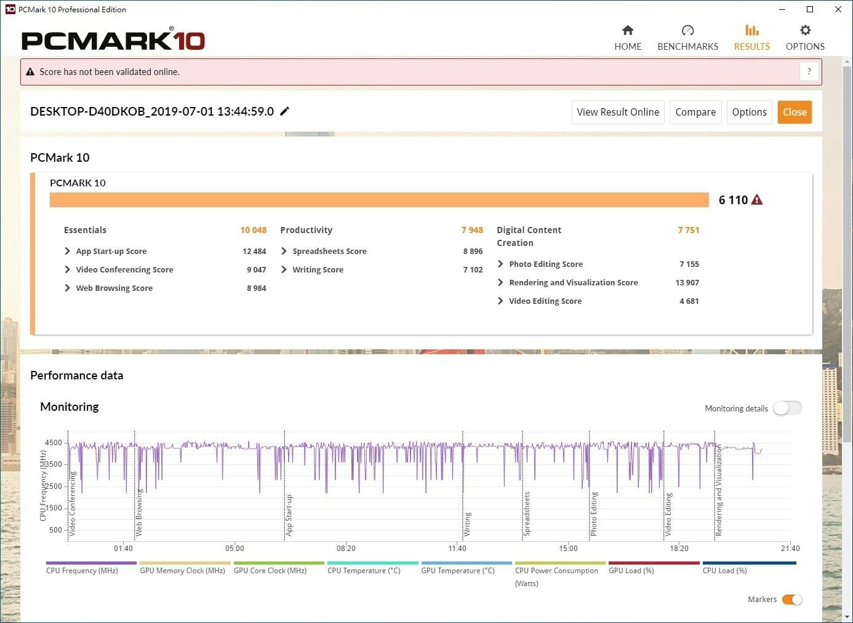This screenshot has width=853, height=623.
Task: Minimize the PCMark 10 window
Action: pyautogui.click(x=782, y=9)
